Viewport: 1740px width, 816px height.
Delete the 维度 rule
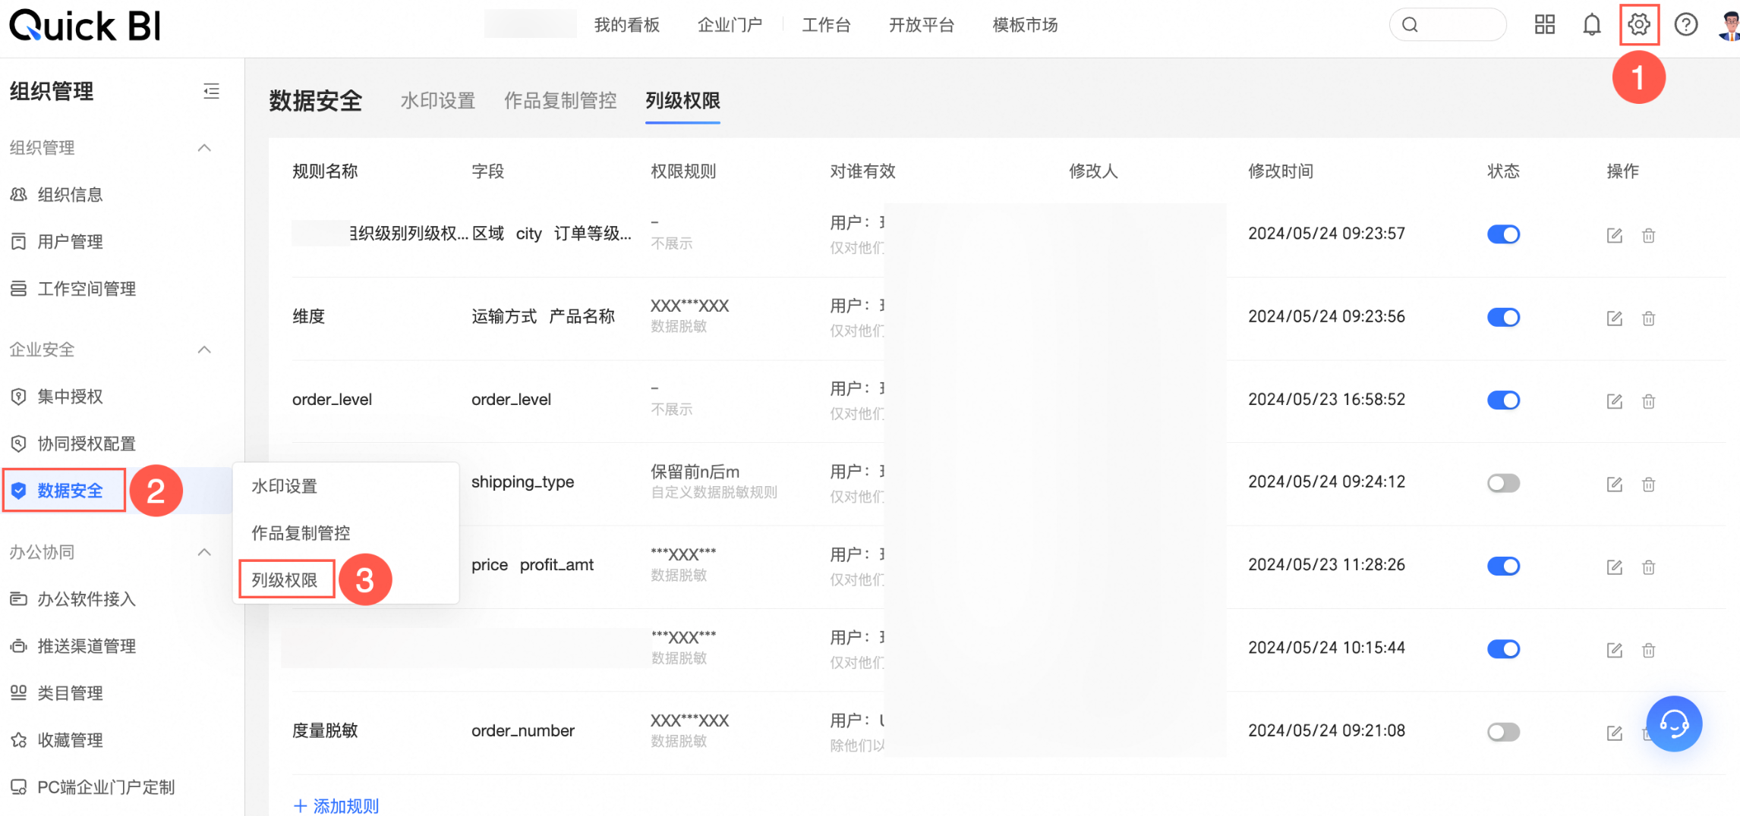click(1649, 318)
